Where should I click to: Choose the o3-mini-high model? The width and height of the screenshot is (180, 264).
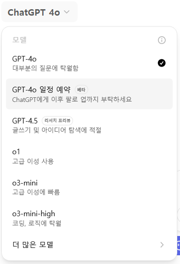pyautogui.click(x=89, y=218)
